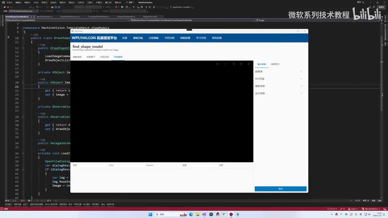The height and width of the screenshot is (218, 388).
Task: Switch to the 基本参数 tab
Action: point(262,64)
